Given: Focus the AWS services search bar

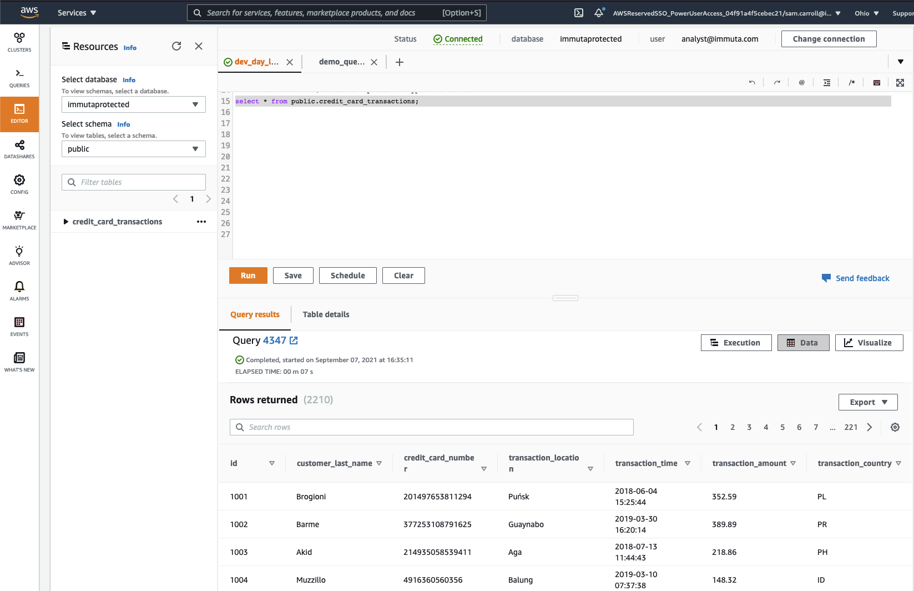Looking at the screenshot, I should [337, 13].
